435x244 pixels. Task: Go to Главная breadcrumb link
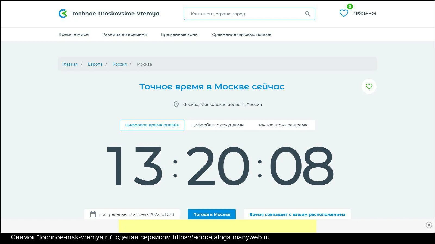(70, 64)
